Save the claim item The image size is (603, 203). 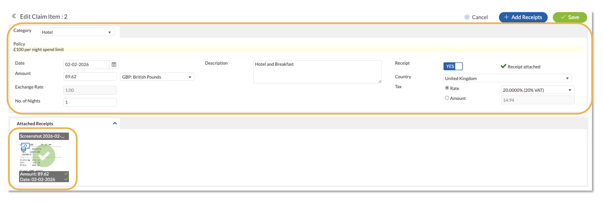pyautogui.click(x=570, y=17)
